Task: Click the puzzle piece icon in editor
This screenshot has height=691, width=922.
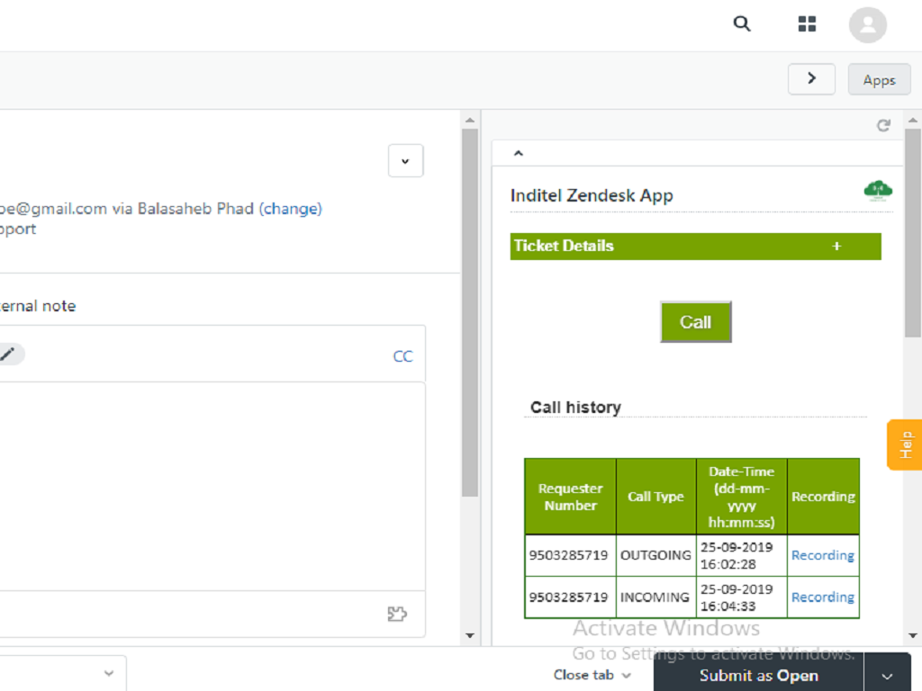Action: [x=396, y=614]
